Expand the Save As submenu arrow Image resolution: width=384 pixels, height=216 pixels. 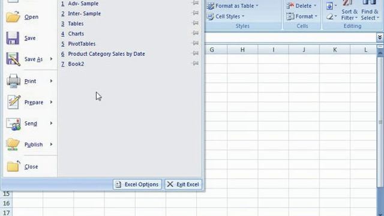point(51,59)
